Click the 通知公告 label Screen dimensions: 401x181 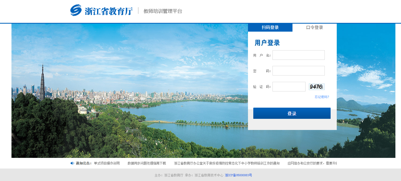click(x=83, y=163)
